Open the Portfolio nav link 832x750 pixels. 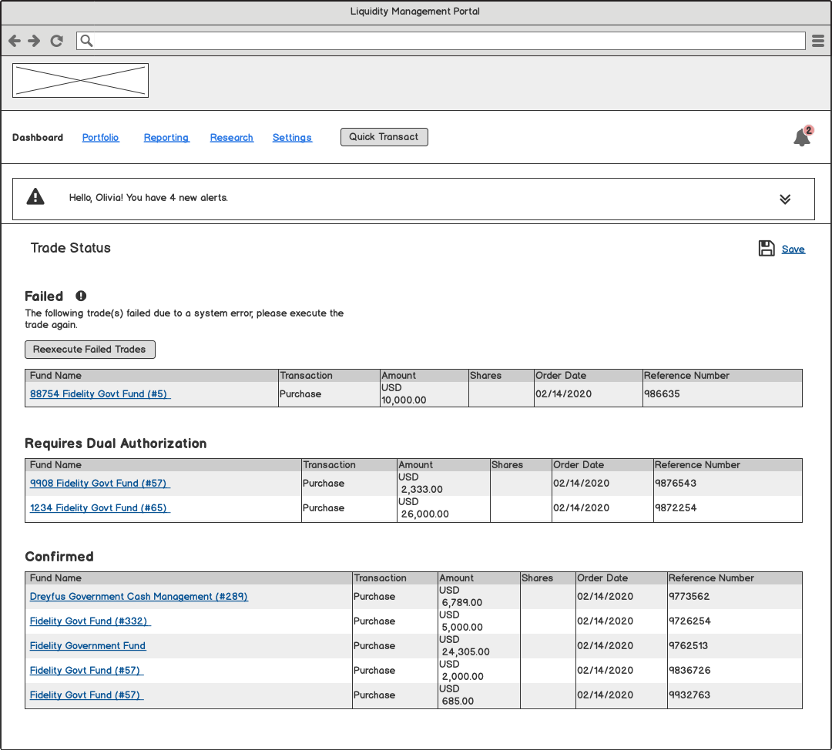coord(101,137)
